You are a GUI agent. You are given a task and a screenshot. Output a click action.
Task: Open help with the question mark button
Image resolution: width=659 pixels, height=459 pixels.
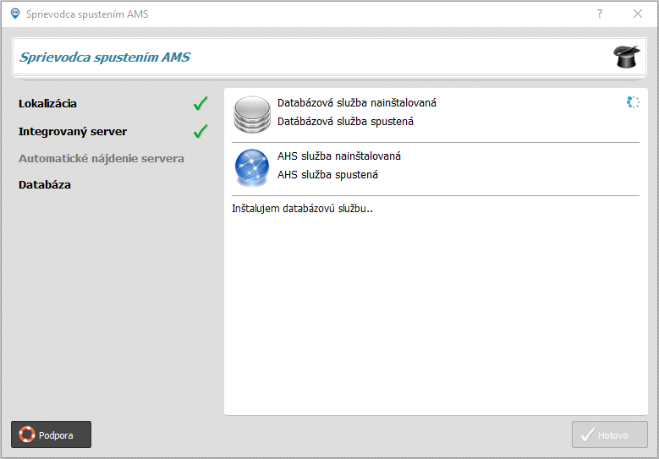coord(600,14)
